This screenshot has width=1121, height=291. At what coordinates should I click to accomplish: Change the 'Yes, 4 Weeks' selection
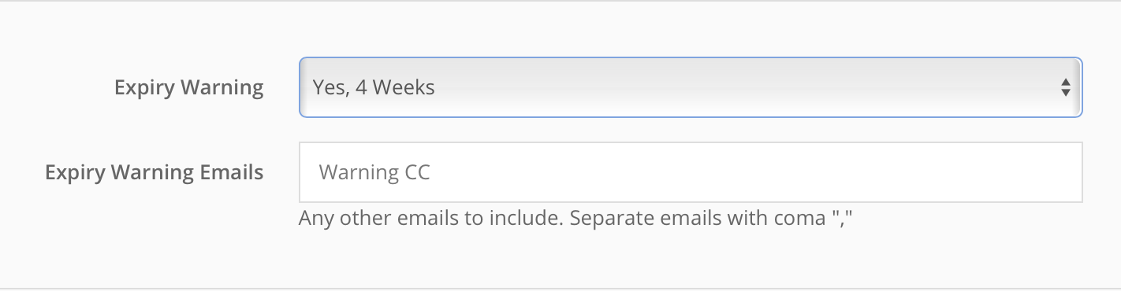pos(691,87)
